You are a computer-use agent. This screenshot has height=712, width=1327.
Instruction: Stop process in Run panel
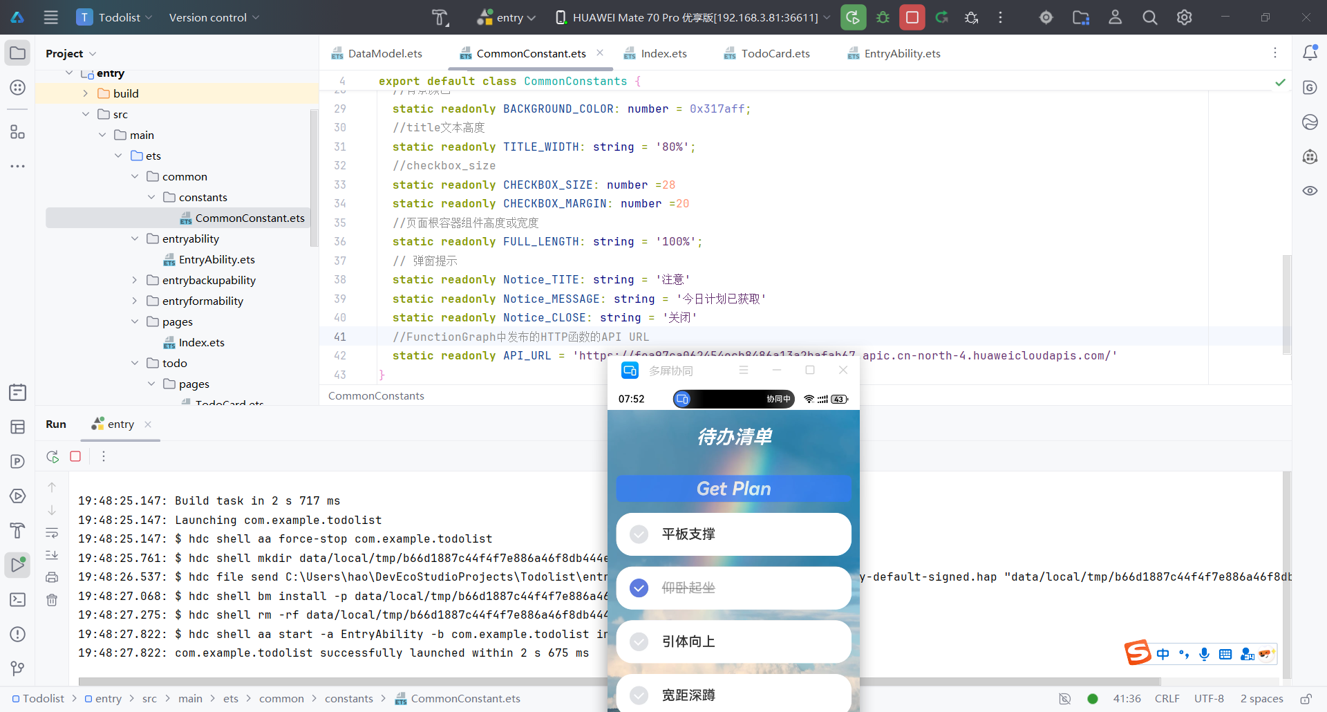click(x=76, y=456)
